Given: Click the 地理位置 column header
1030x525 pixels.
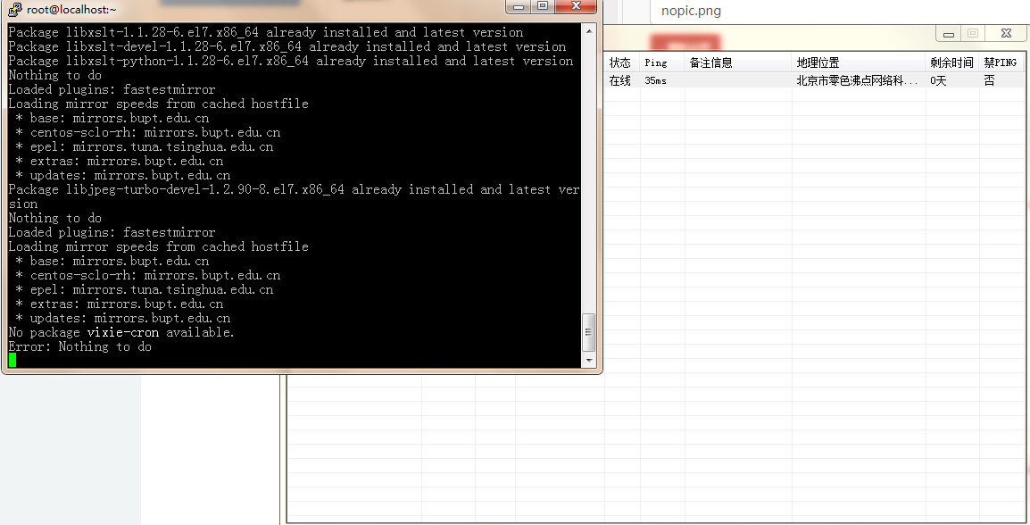Looking at the screenshot, I should (x=859, y=62).
